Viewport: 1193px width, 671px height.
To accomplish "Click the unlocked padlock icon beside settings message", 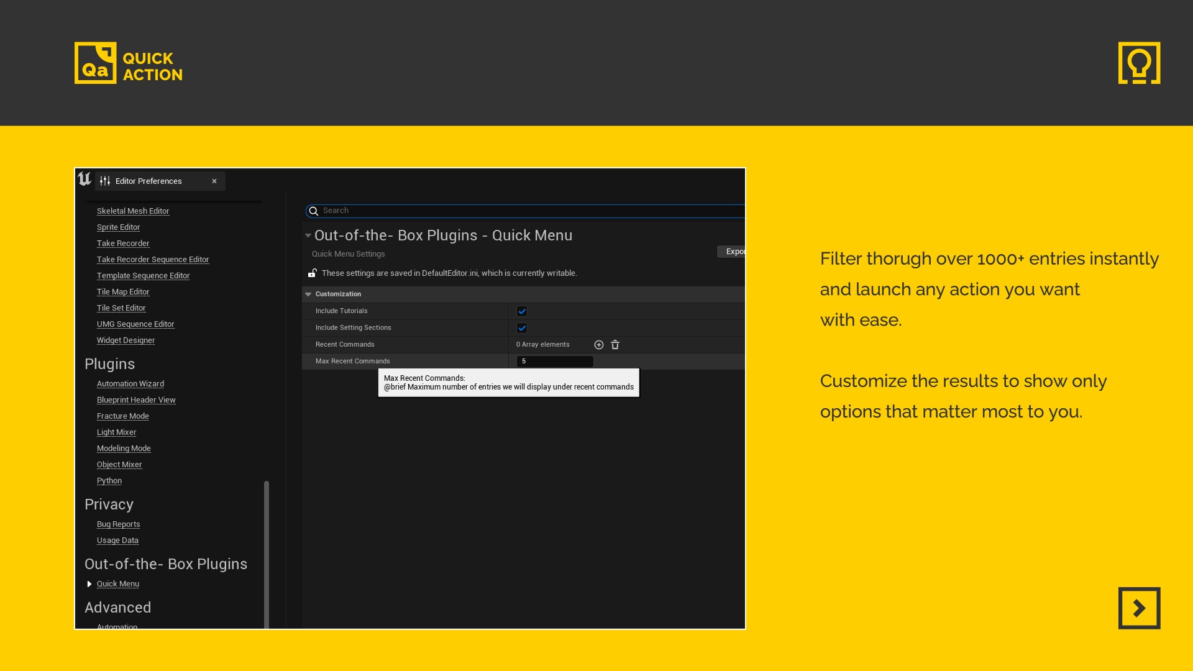I will 313,273.
